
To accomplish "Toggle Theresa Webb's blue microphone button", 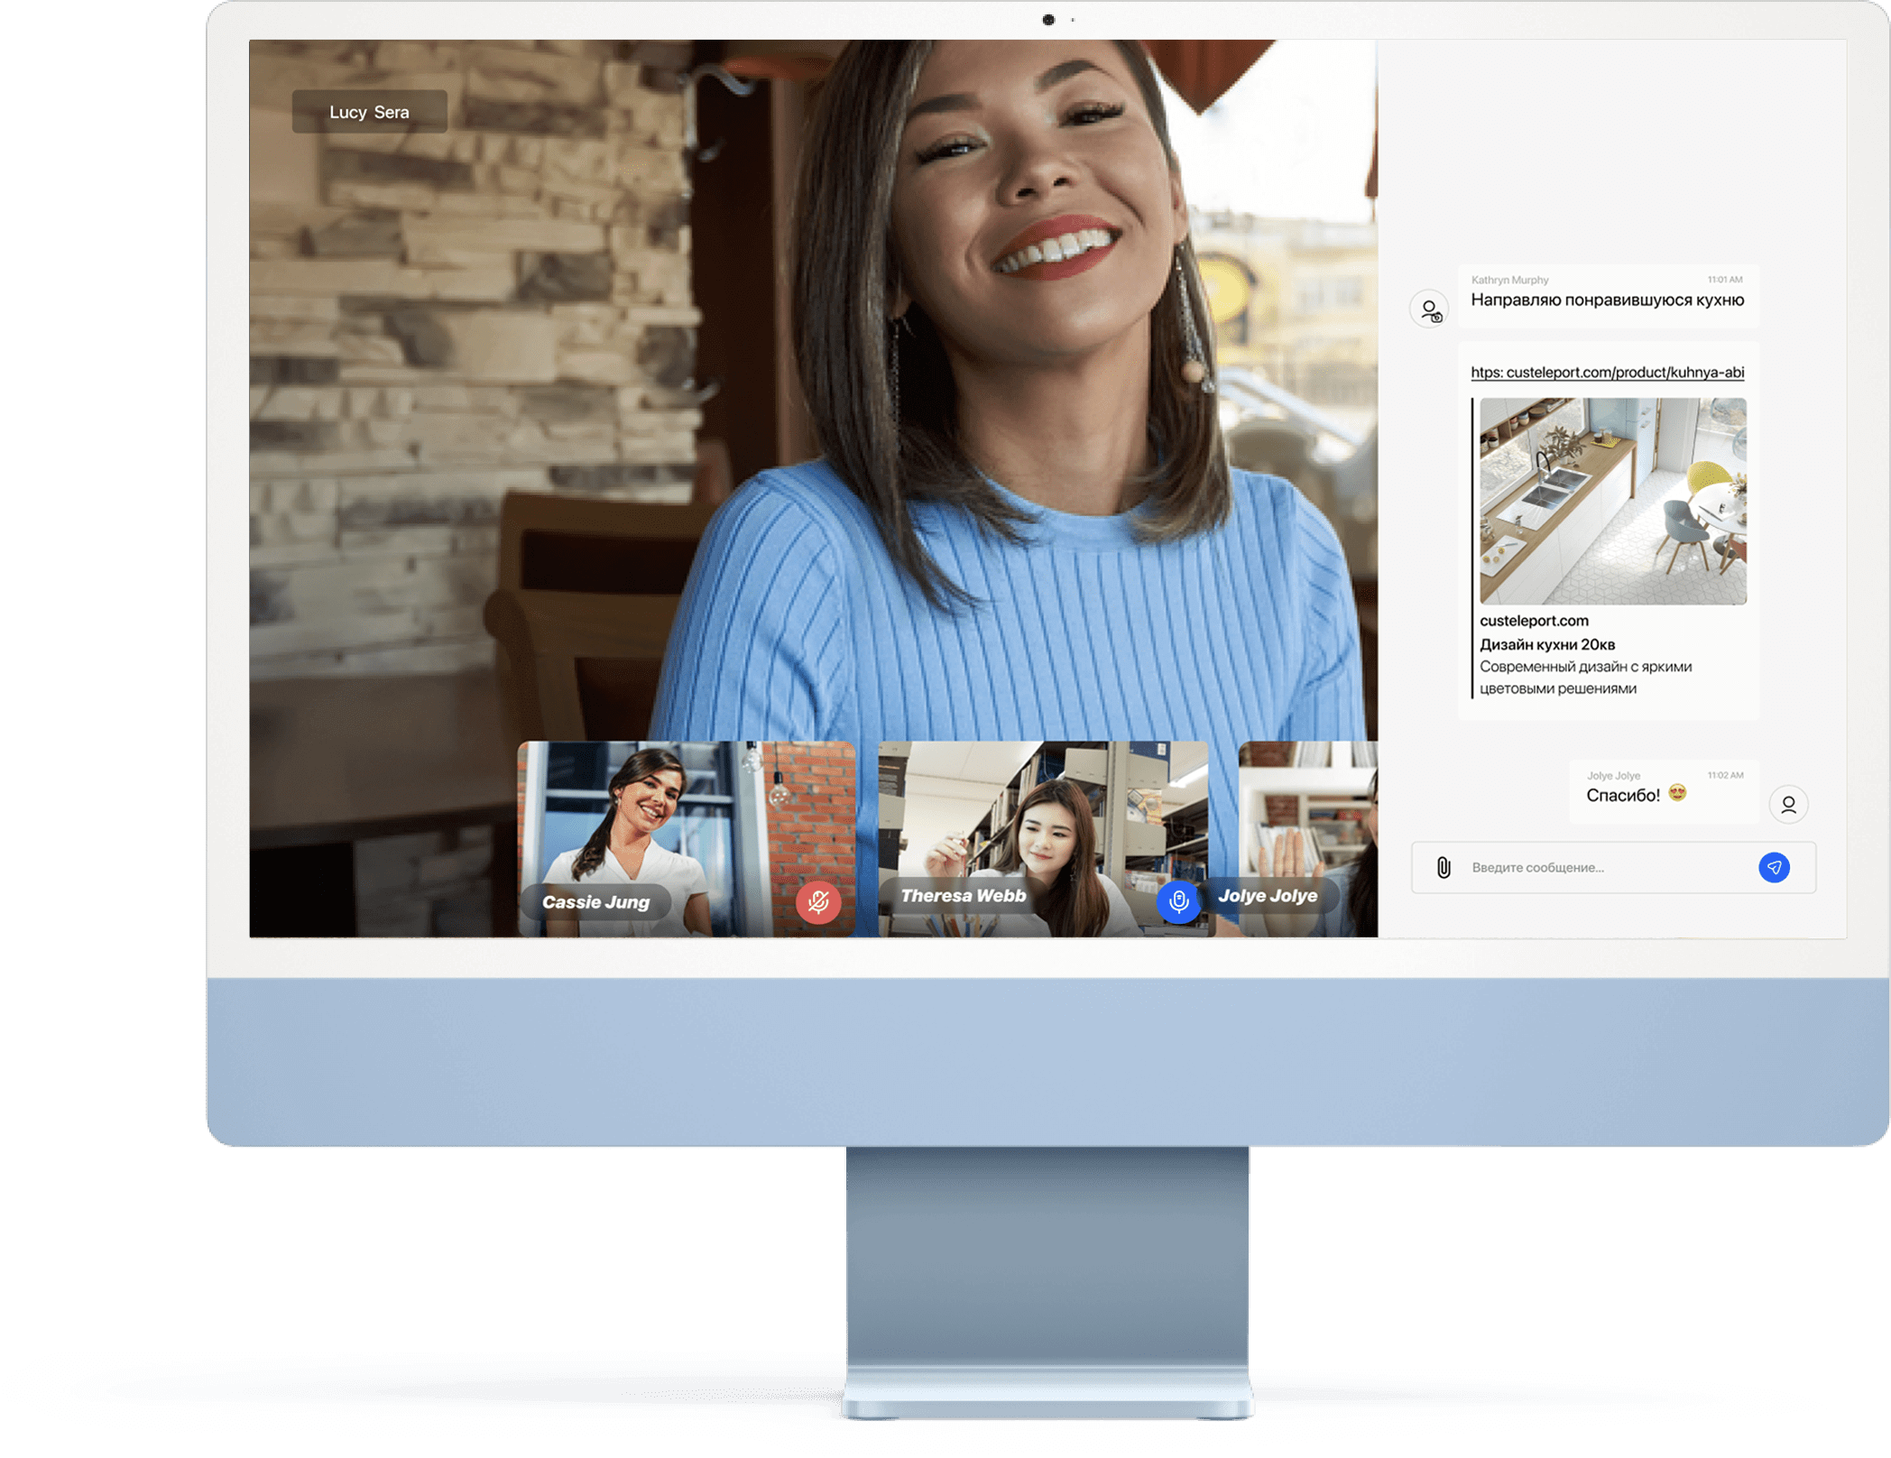I will coord(1178,900).
